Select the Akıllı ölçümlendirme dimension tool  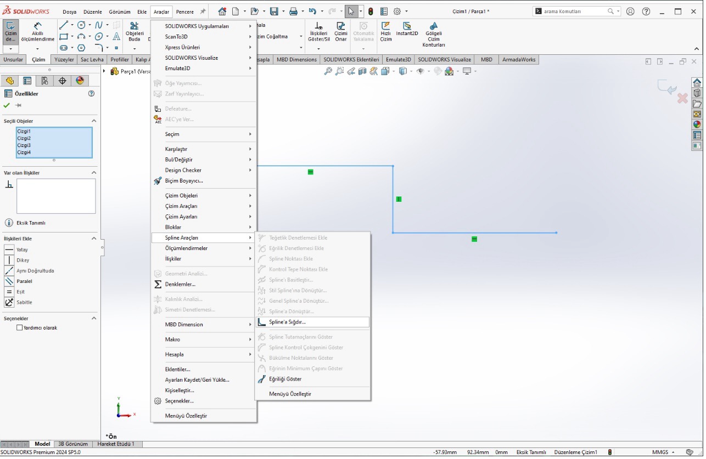38,33
